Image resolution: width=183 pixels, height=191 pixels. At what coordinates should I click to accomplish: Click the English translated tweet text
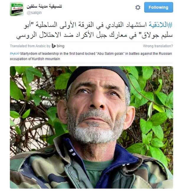coord(91,56)
